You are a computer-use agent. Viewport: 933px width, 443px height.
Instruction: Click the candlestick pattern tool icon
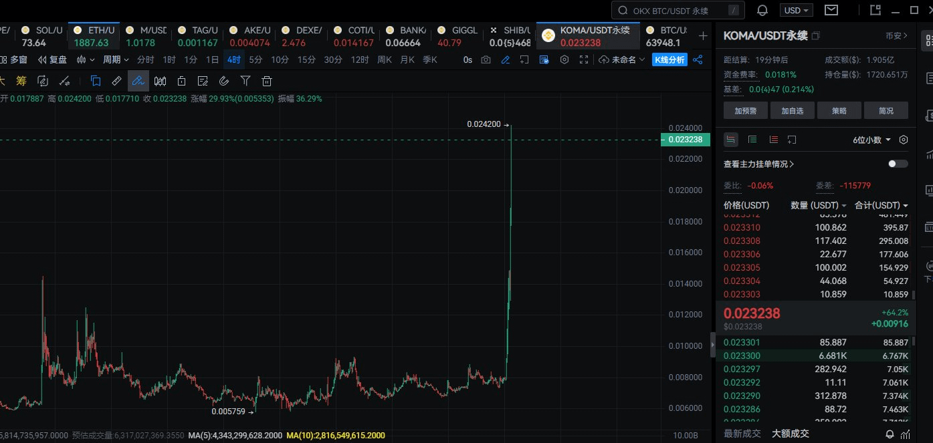click(160, 81)
